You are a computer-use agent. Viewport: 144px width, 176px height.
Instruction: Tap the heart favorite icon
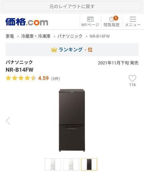[x=132, y=78]
